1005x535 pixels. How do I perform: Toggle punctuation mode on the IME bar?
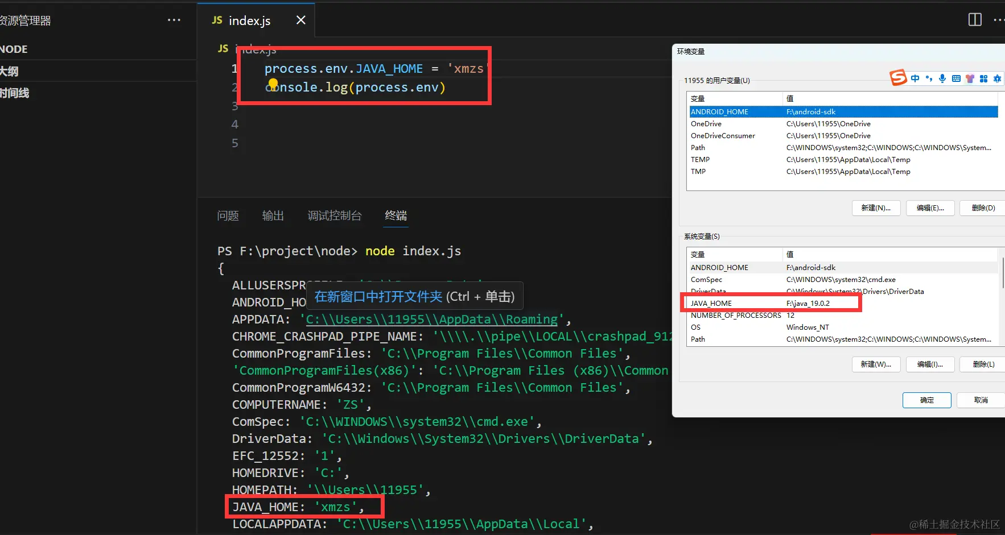[929, 78]
